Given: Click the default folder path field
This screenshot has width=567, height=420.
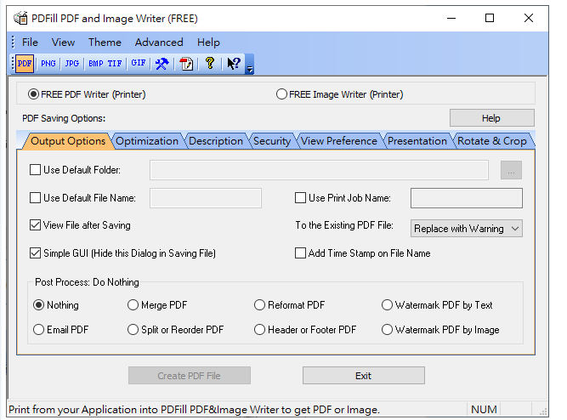Looking at the screenshot, I should point(319,170).
